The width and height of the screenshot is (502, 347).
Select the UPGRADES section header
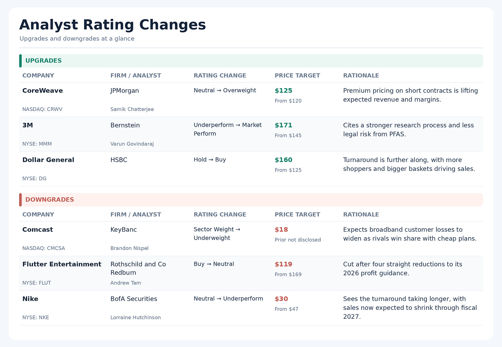point(251,61)
